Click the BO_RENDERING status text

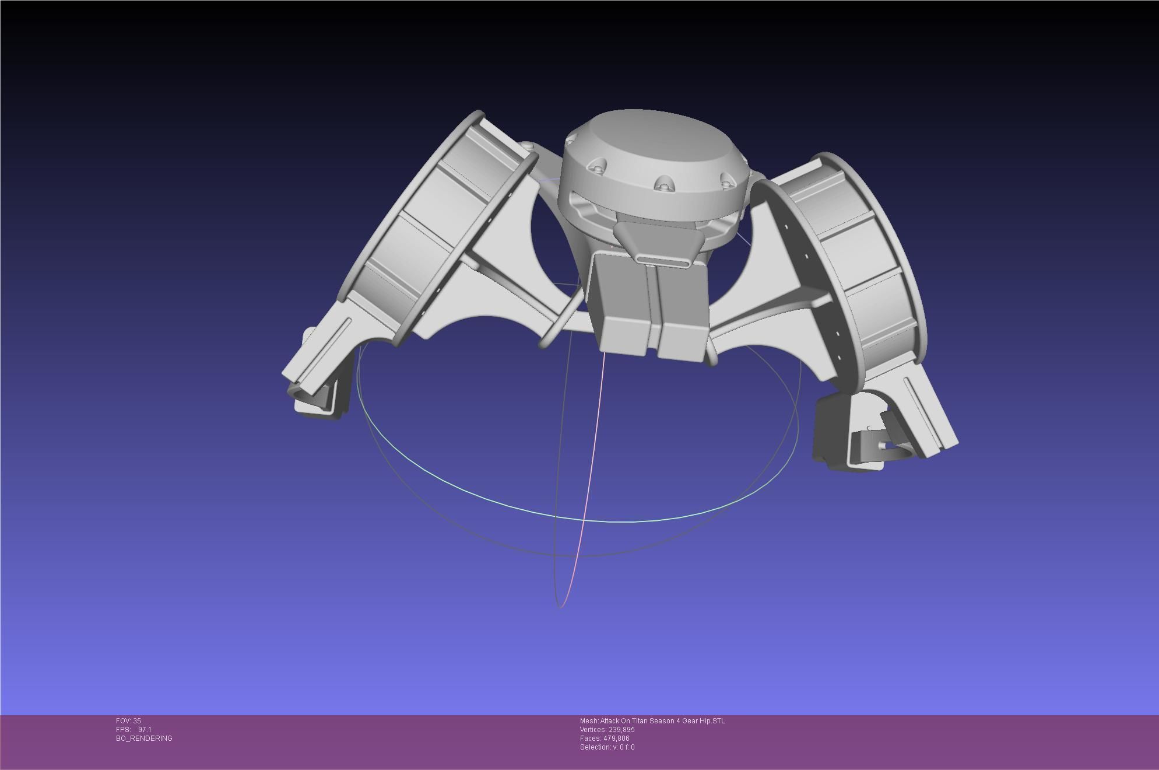(x=144, y=738)
